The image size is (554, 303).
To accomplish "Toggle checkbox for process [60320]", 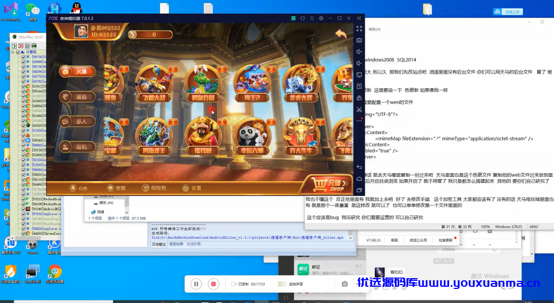I will (x=24, y=126).
